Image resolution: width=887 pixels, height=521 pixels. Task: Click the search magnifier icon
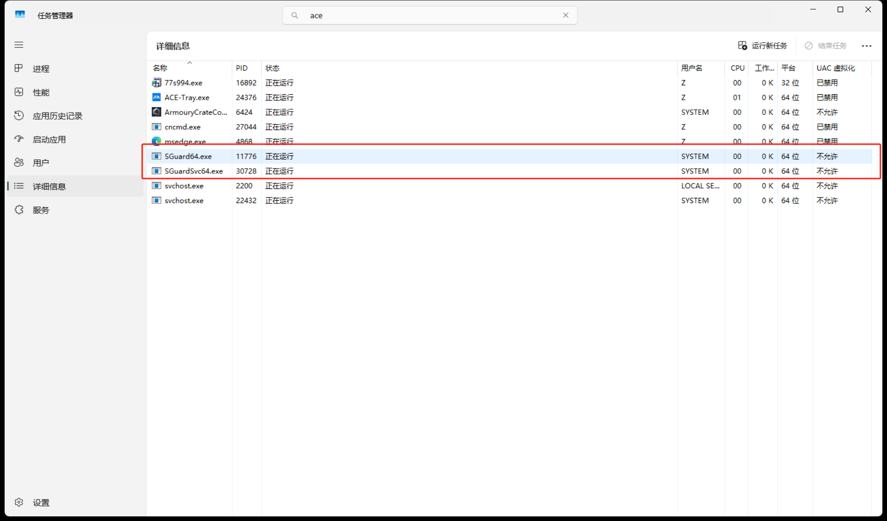(x=295, y=16)
